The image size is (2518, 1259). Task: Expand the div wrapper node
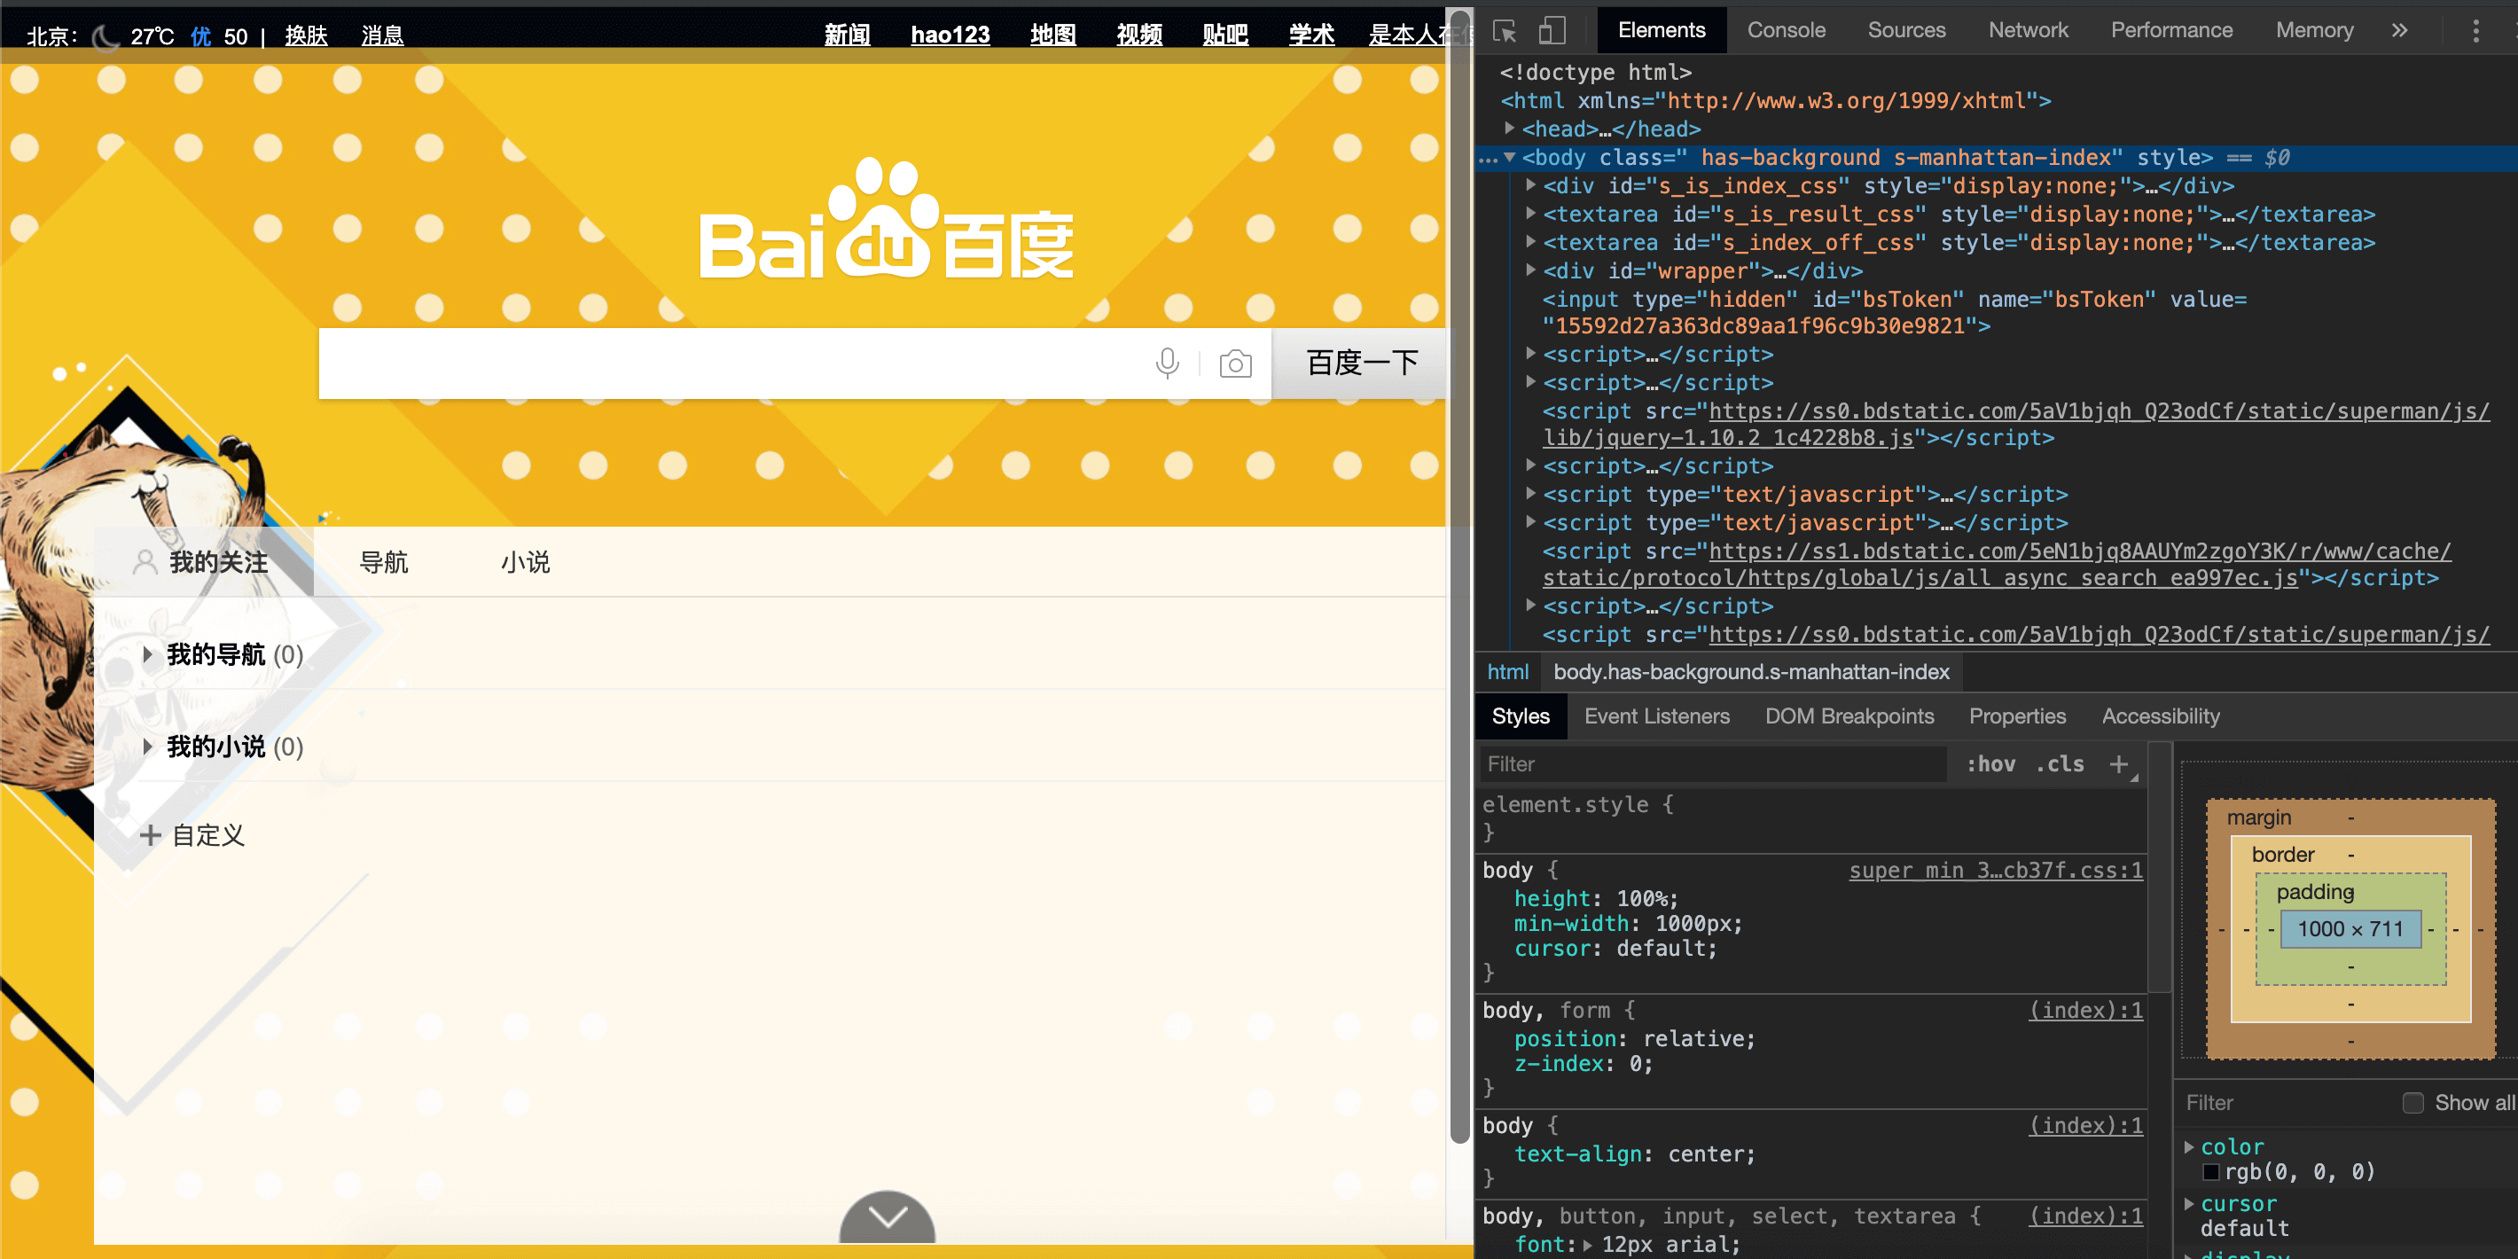[1530, 270]
